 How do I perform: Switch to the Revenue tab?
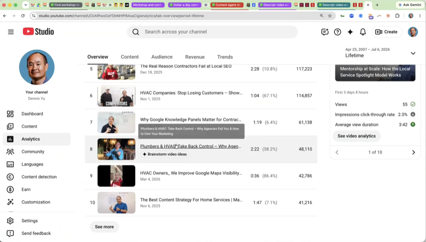[x=195, y=57]
